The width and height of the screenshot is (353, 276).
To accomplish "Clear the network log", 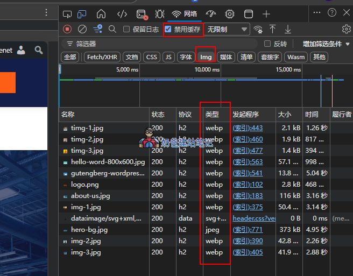I will click(x=82, y=30).
